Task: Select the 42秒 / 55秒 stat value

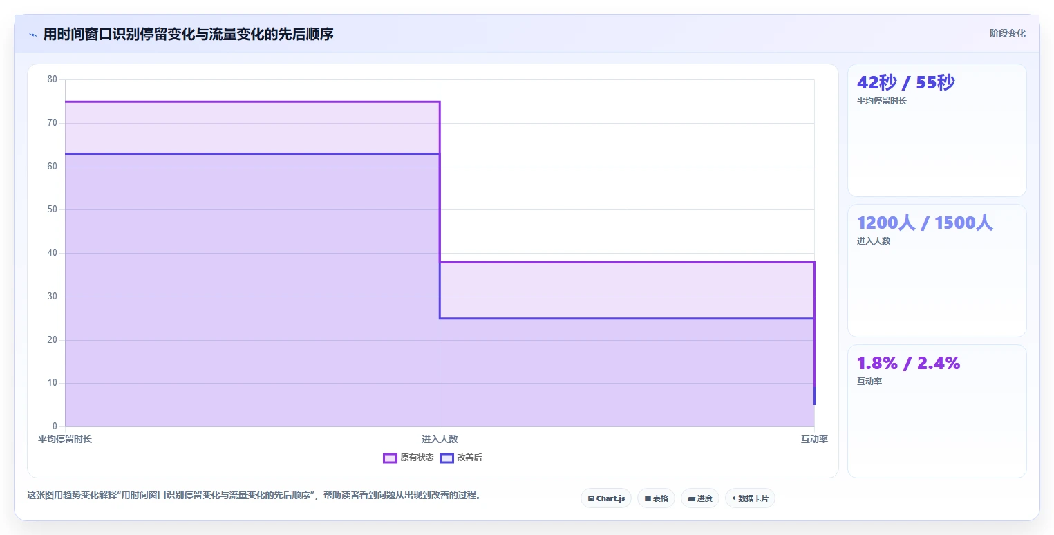Action: click(905, 82)
